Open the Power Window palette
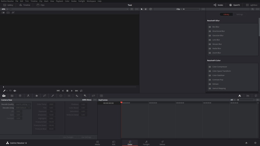Image resolution: width=260 pixels, height=146 pixels. [x=61, y=96]
